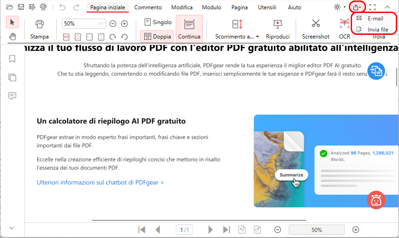Click the Open file folder icon
This screenshot has height=238, width=399.
tap(9, 7)
